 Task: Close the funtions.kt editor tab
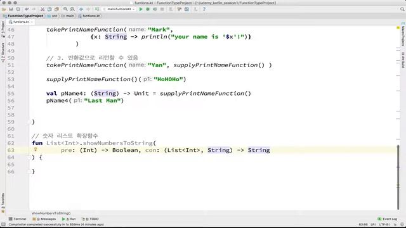click(x=32, y=22)
